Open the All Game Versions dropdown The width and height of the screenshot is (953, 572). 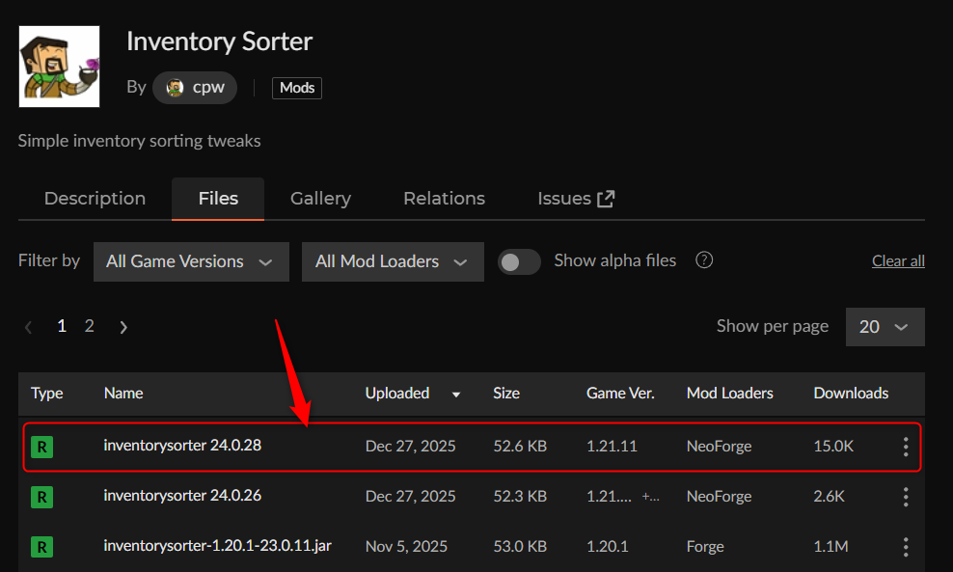(x=190, y=261)
